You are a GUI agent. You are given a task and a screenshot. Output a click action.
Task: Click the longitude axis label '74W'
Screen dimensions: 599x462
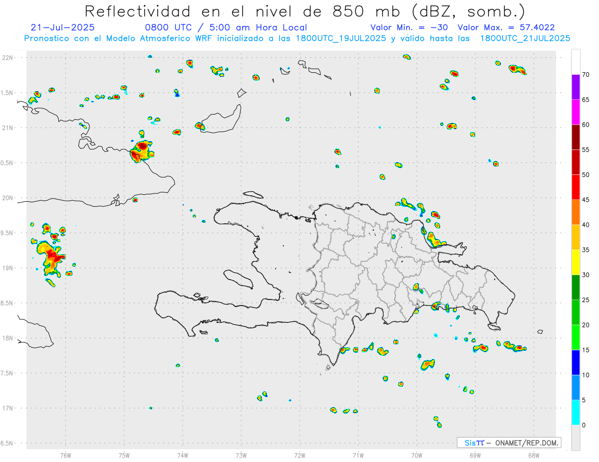click(183, 455)
